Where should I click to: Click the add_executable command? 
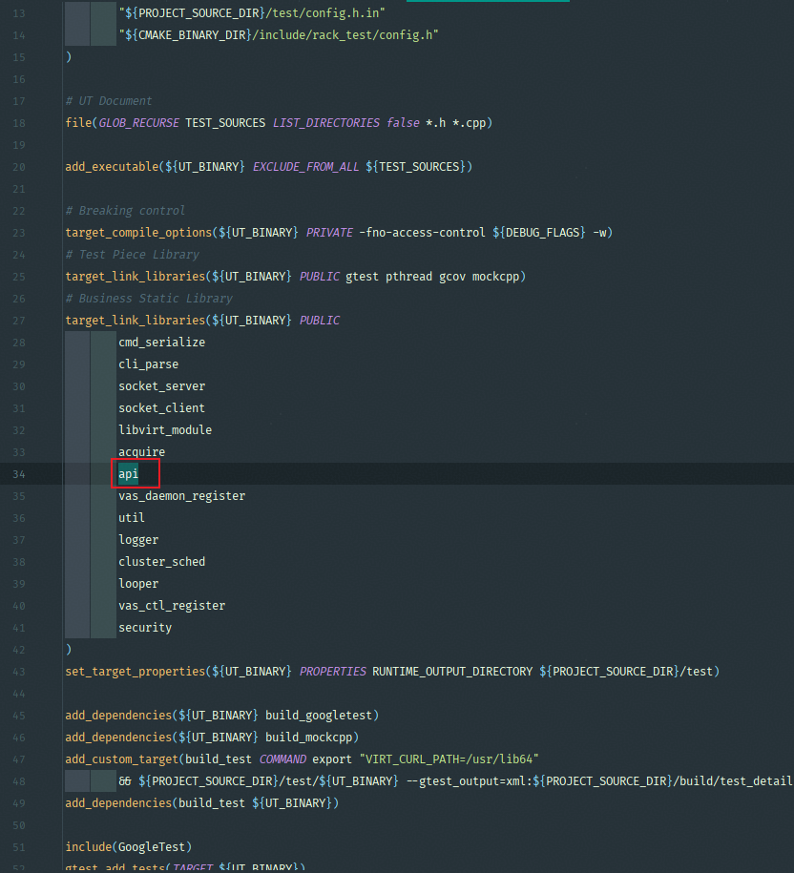[x=112, y=167]
